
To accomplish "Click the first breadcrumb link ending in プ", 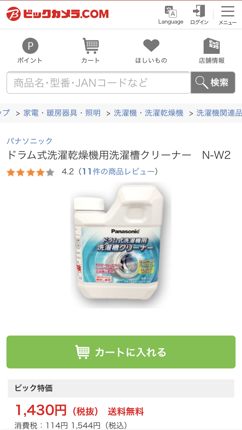I will tap(5, 113).
